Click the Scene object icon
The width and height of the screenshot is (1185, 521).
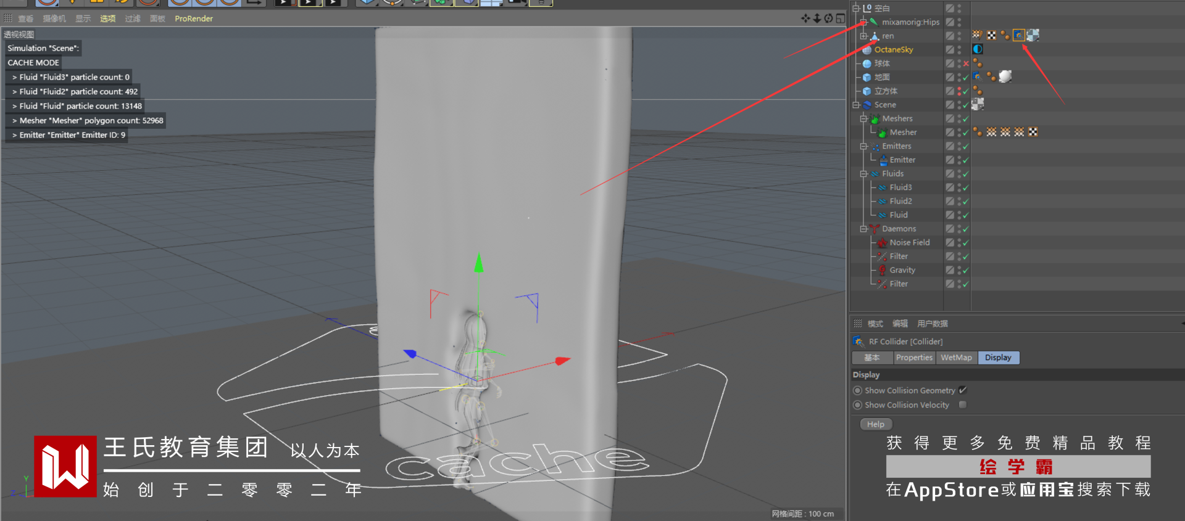(867, 105)
